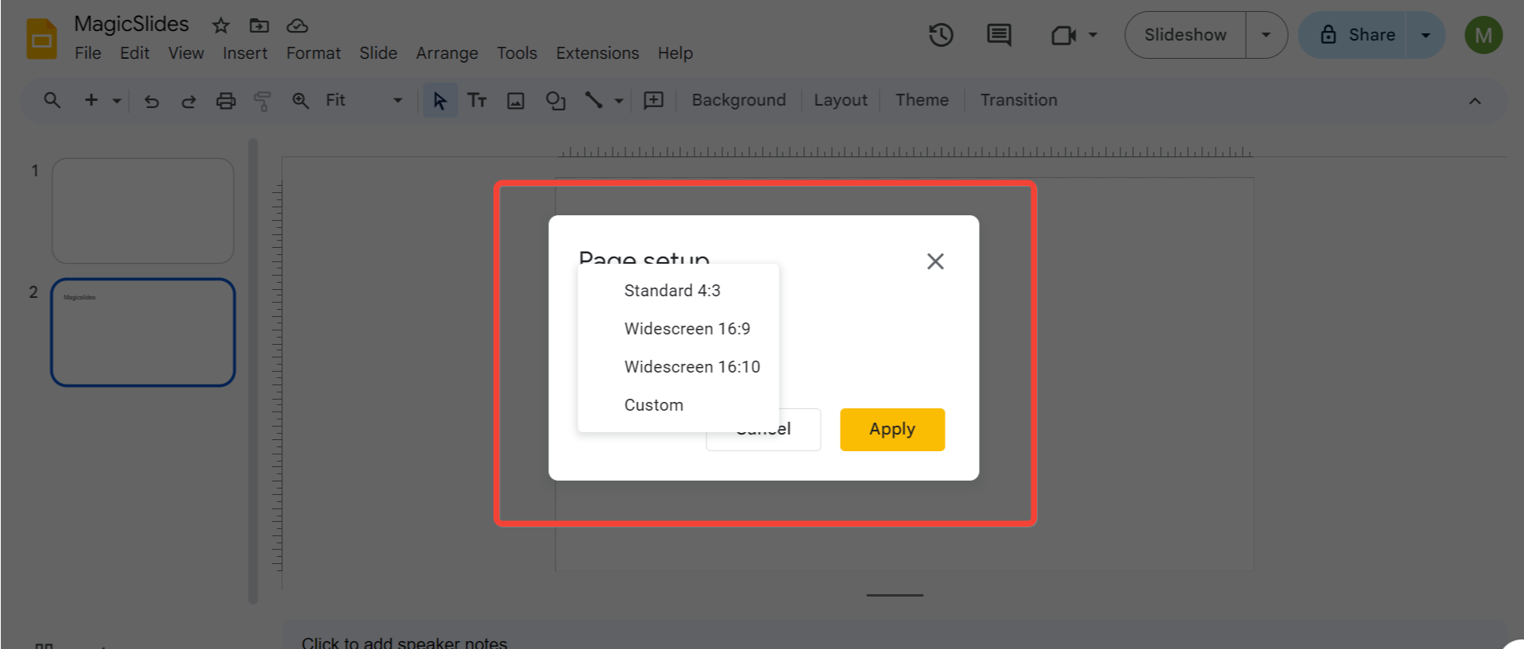Expand video call options arrow

(1093, 35)
